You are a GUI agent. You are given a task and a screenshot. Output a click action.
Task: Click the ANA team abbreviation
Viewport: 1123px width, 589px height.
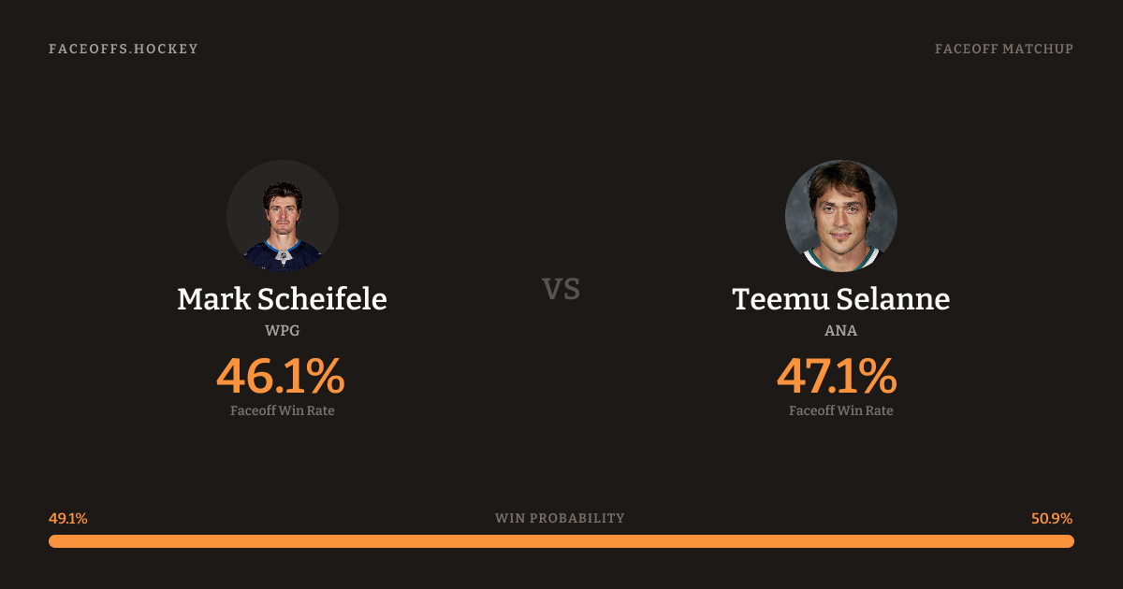coord(840,330)
